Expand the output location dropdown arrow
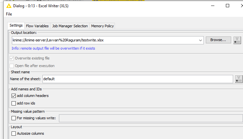 [201, 40]
